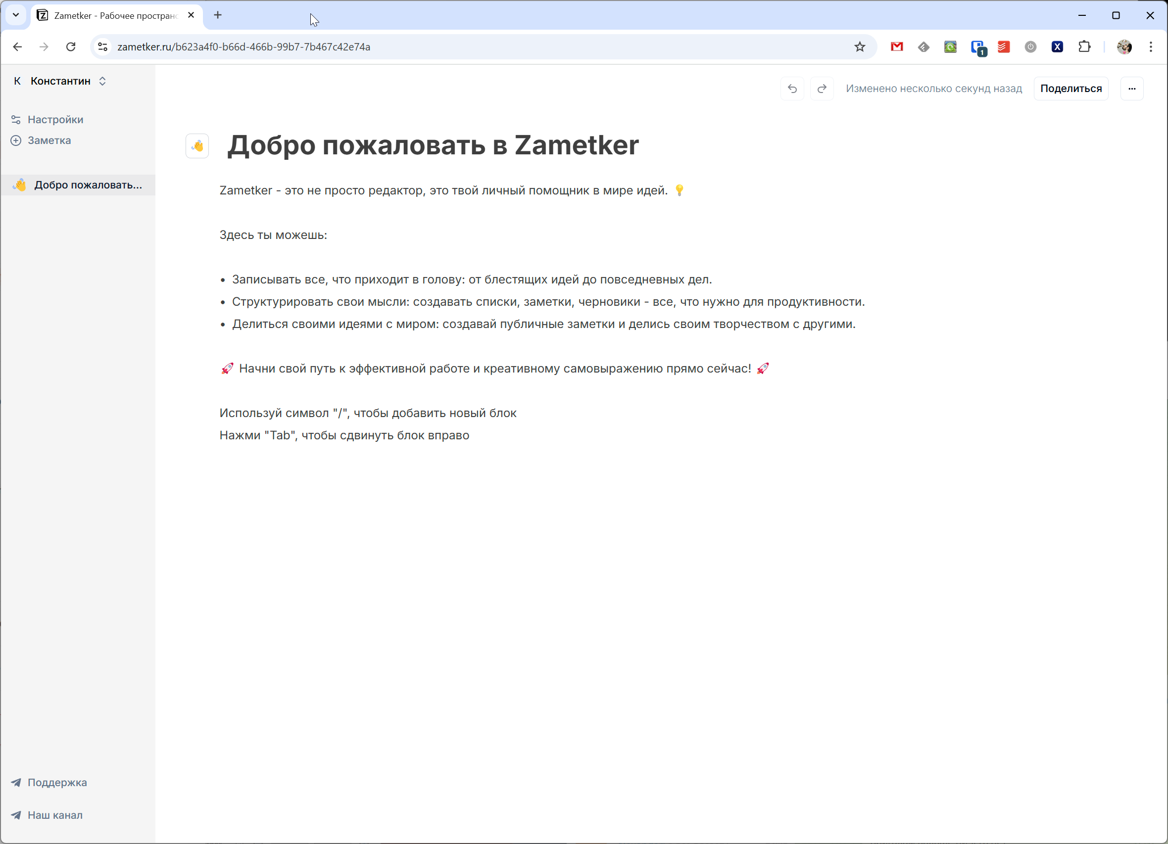Open Chrome's three-dot menu
This screenshot has height=844, width=1168.
tap(1151, 47)
